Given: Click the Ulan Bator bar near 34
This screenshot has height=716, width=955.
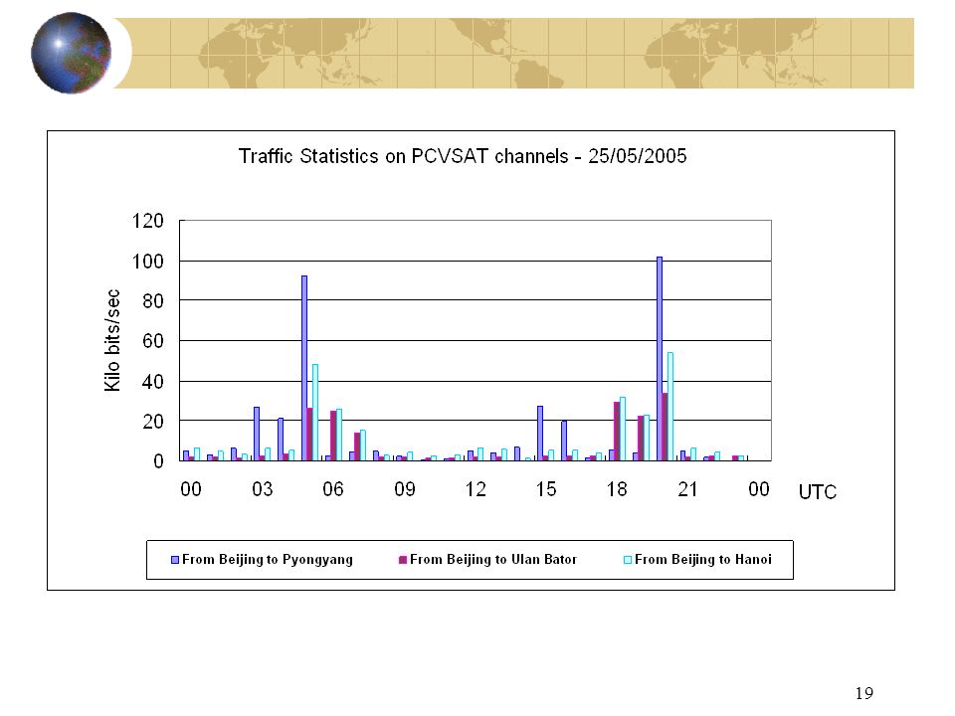Looking at the screenshot, I should point(666,427).
